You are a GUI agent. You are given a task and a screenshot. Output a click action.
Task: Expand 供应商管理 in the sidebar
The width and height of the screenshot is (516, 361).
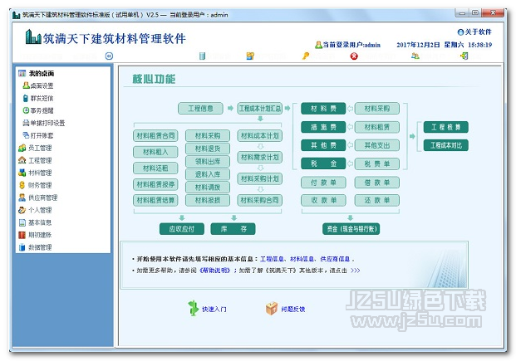(x=38, y=198)
